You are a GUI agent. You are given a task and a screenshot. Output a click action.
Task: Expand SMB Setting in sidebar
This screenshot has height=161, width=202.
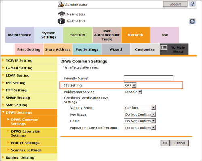[x=29, y=105]
